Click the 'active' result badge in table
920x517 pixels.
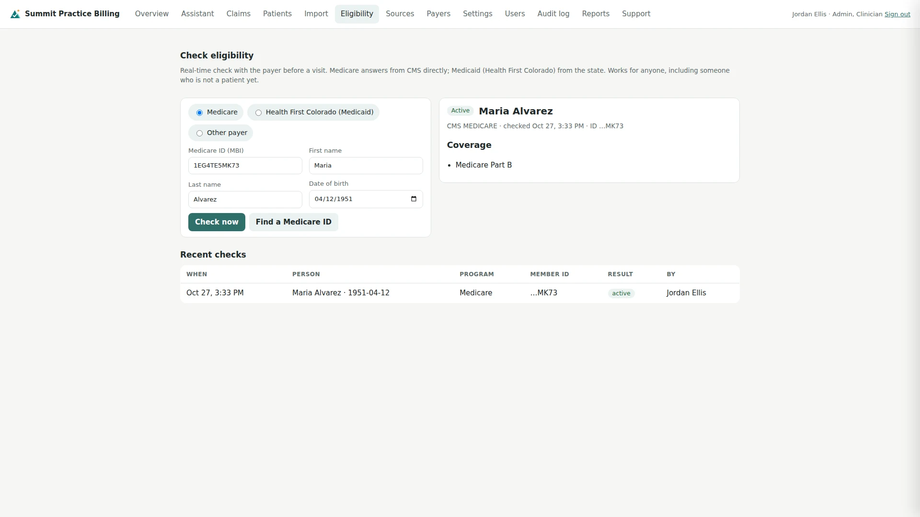[621, 293]
